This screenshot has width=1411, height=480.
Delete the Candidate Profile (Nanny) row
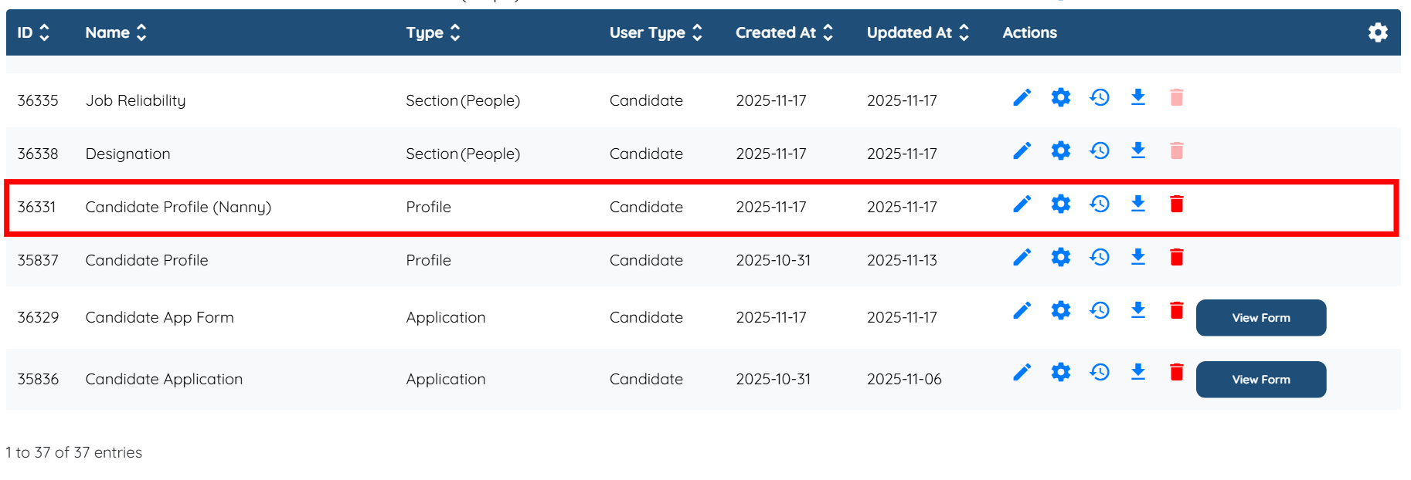1176,204
